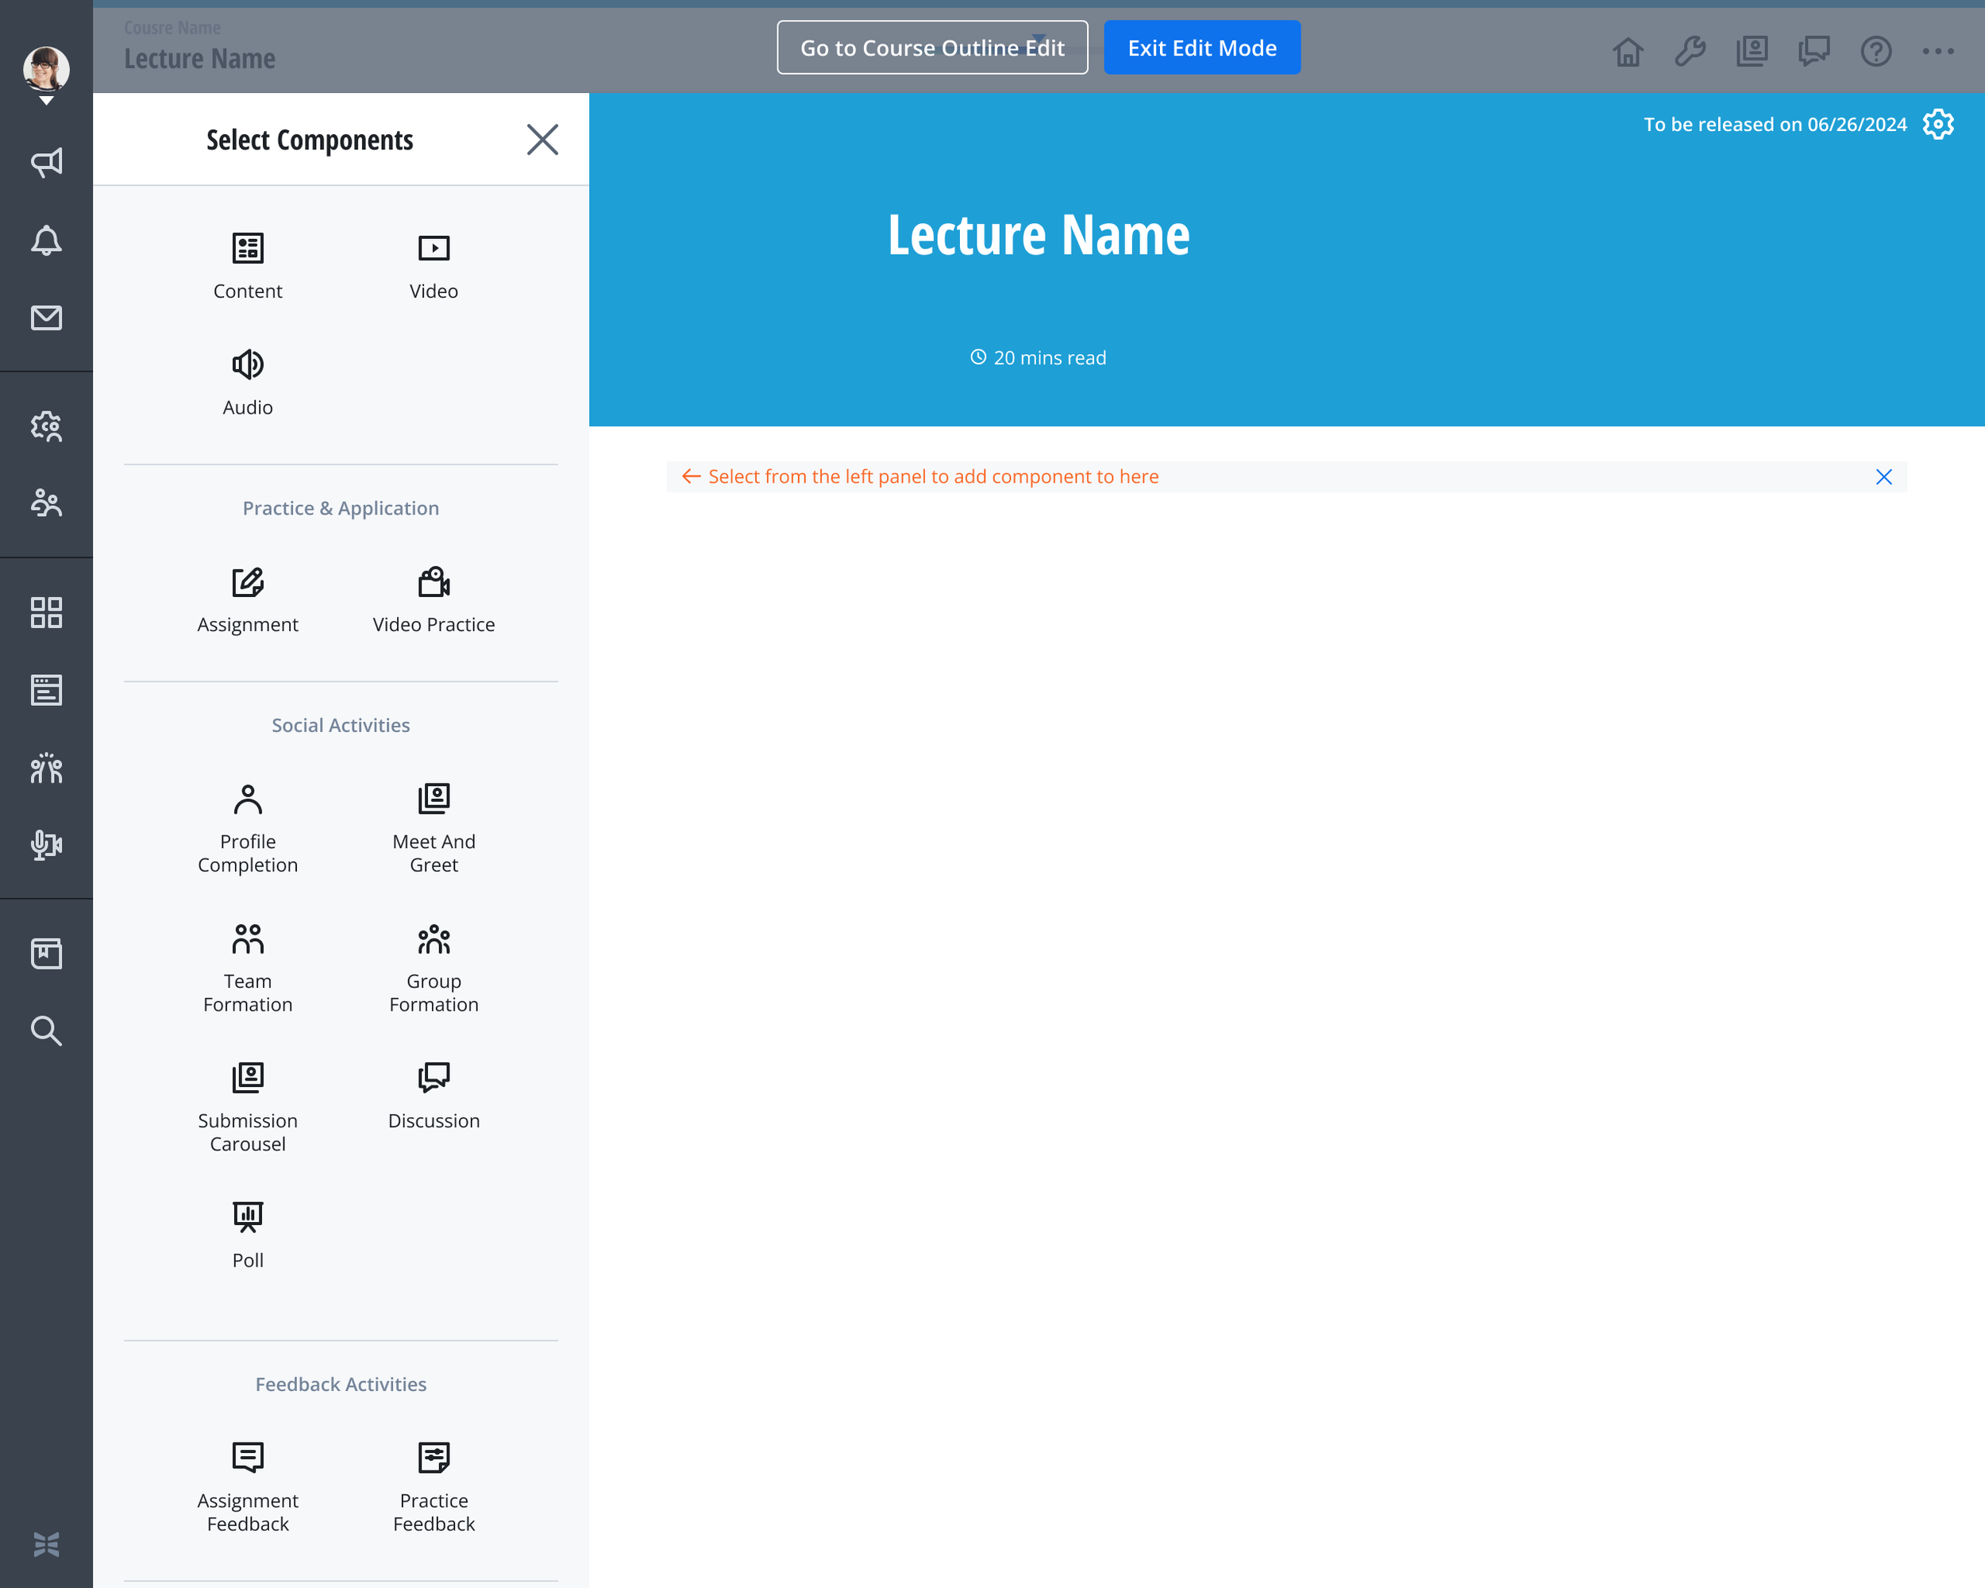Select the Audio component icon

248,364
